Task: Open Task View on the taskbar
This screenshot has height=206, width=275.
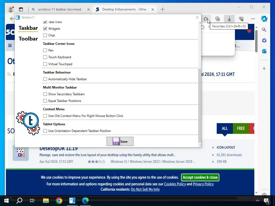Action: point(32,201)
